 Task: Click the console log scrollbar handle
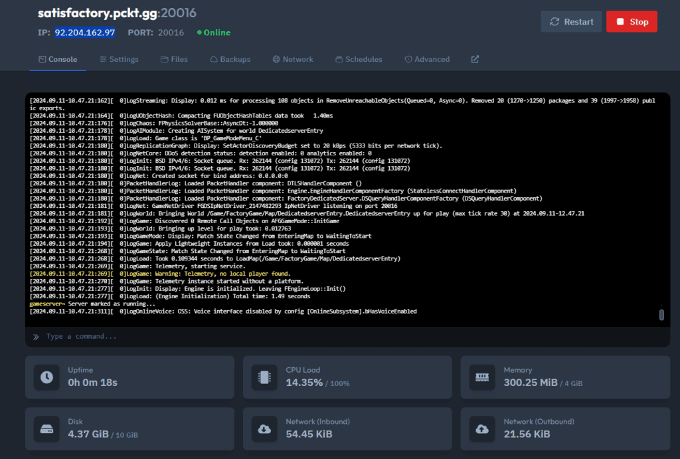click(661, 315)
